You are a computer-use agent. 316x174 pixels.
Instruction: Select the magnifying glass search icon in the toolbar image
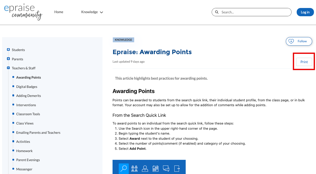click(123, 168)
